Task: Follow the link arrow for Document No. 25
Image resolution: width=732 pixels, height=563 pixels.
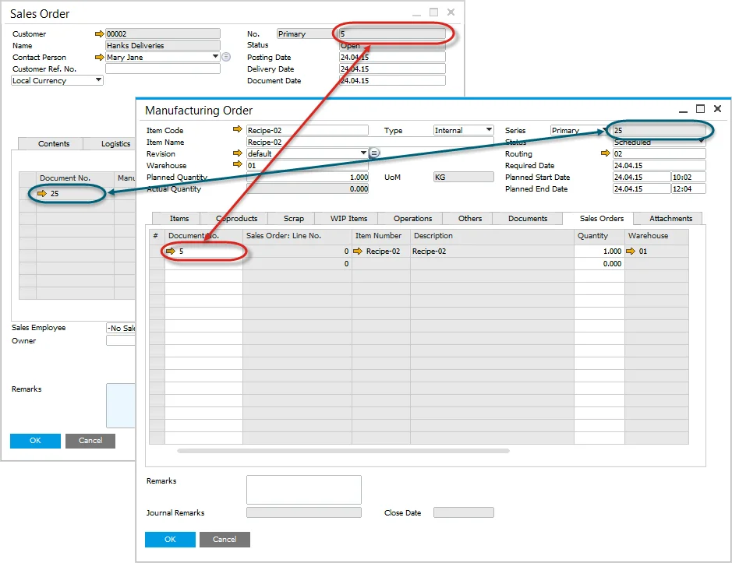Action: [42, 194]
